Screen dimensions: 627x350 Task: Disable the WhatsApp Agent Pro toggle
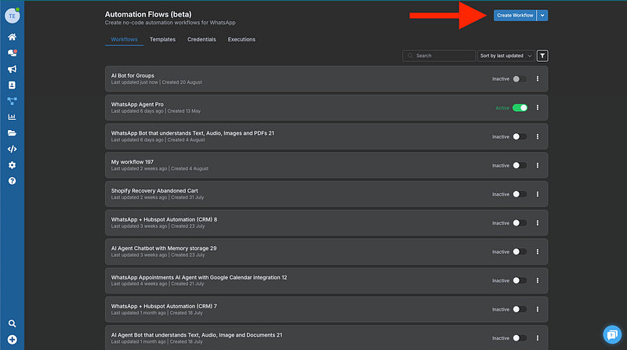click(520, 107)
